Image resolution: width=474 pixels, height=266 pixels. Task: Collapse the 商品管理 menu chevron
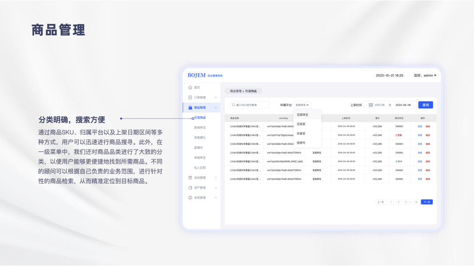[216, 107]
